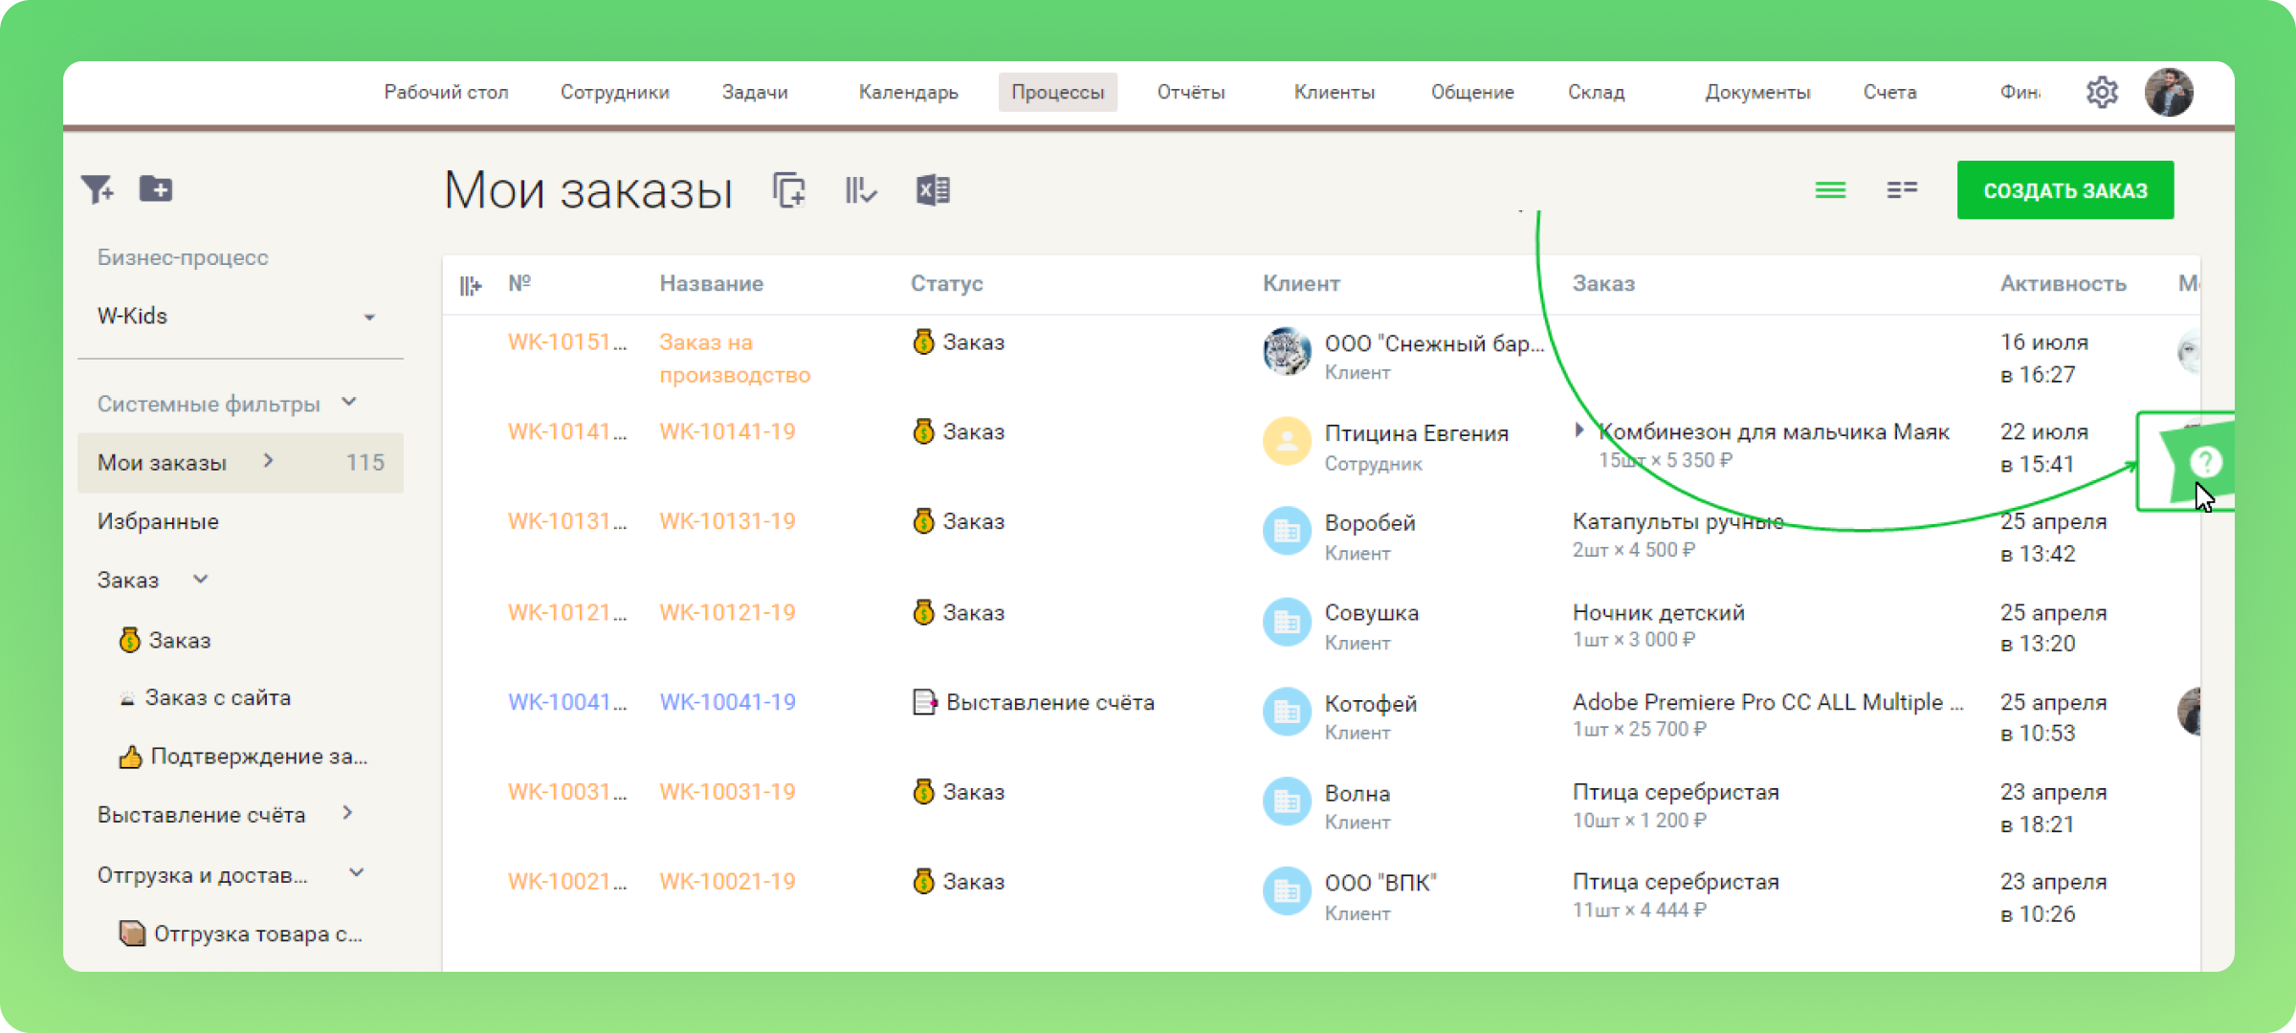2296x1033 pixels.
Task: Open the add filter funnel icon
Action: [97, 189]
